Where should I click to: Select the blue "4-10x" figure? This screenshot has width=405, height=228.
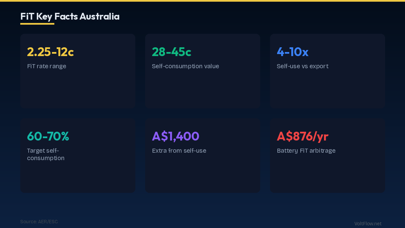292,52
